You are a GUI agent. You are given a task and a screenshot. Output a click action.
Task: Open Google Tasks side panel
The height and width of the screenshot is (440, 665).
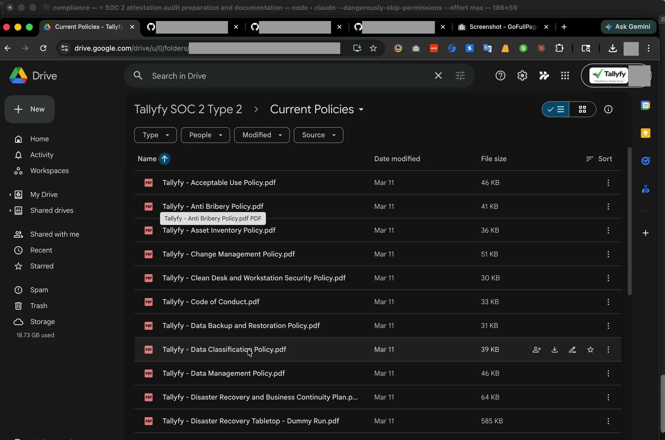click(x=645, y=161)
